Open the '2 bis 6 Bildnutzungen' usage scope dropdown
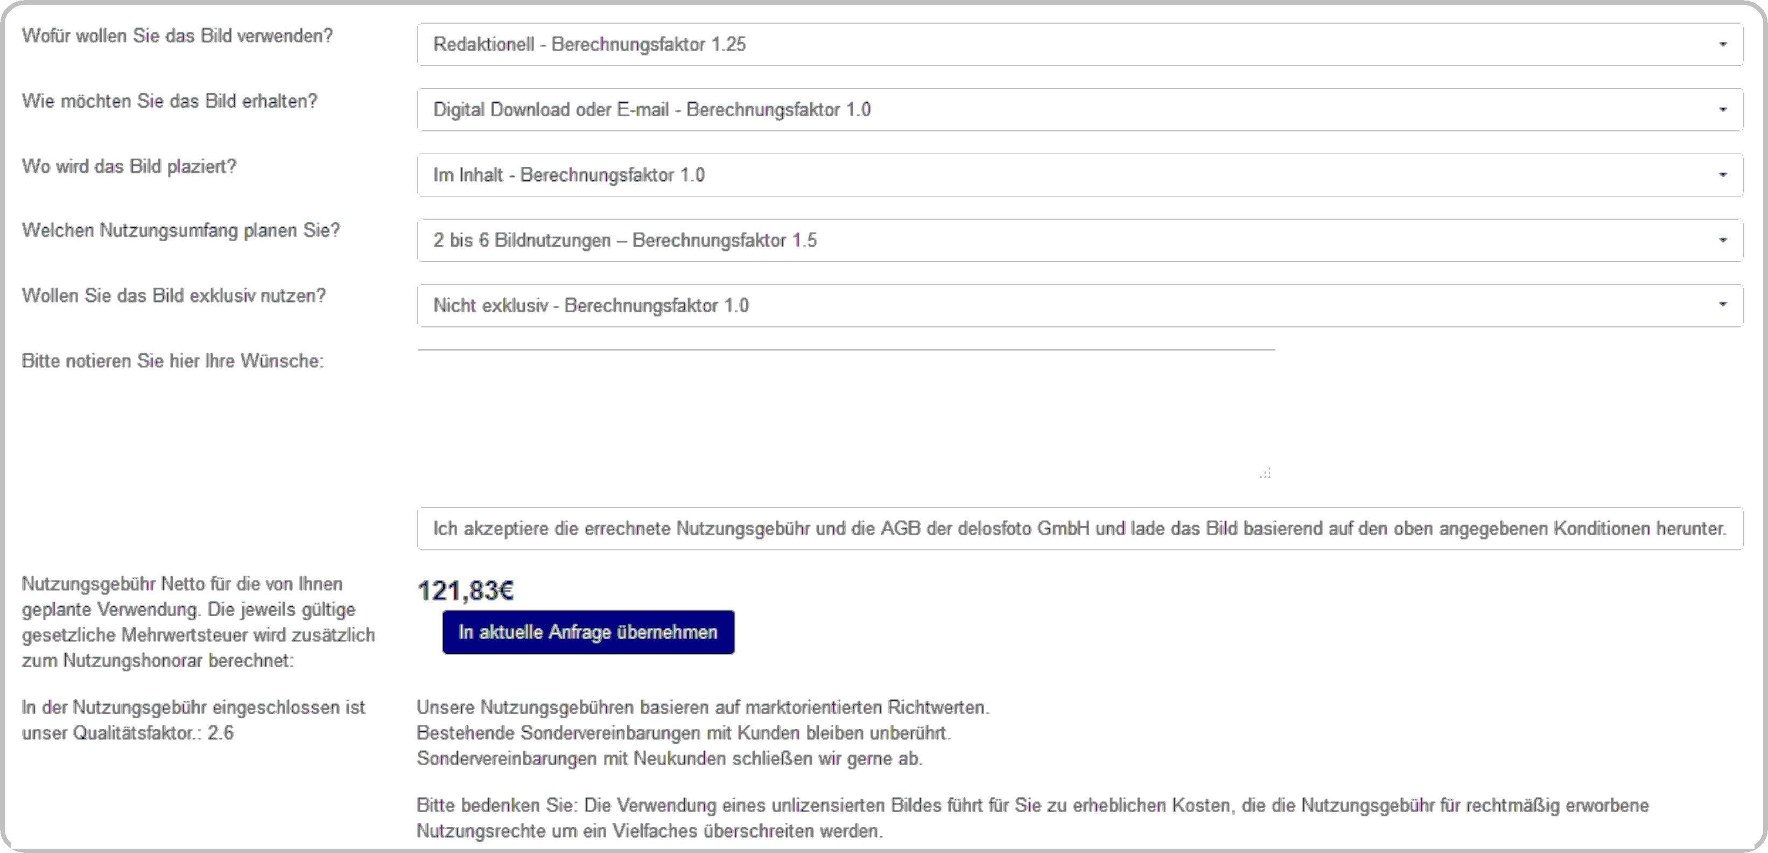This screenshot has width=1768, height=853. click(x=1079, y=240)
